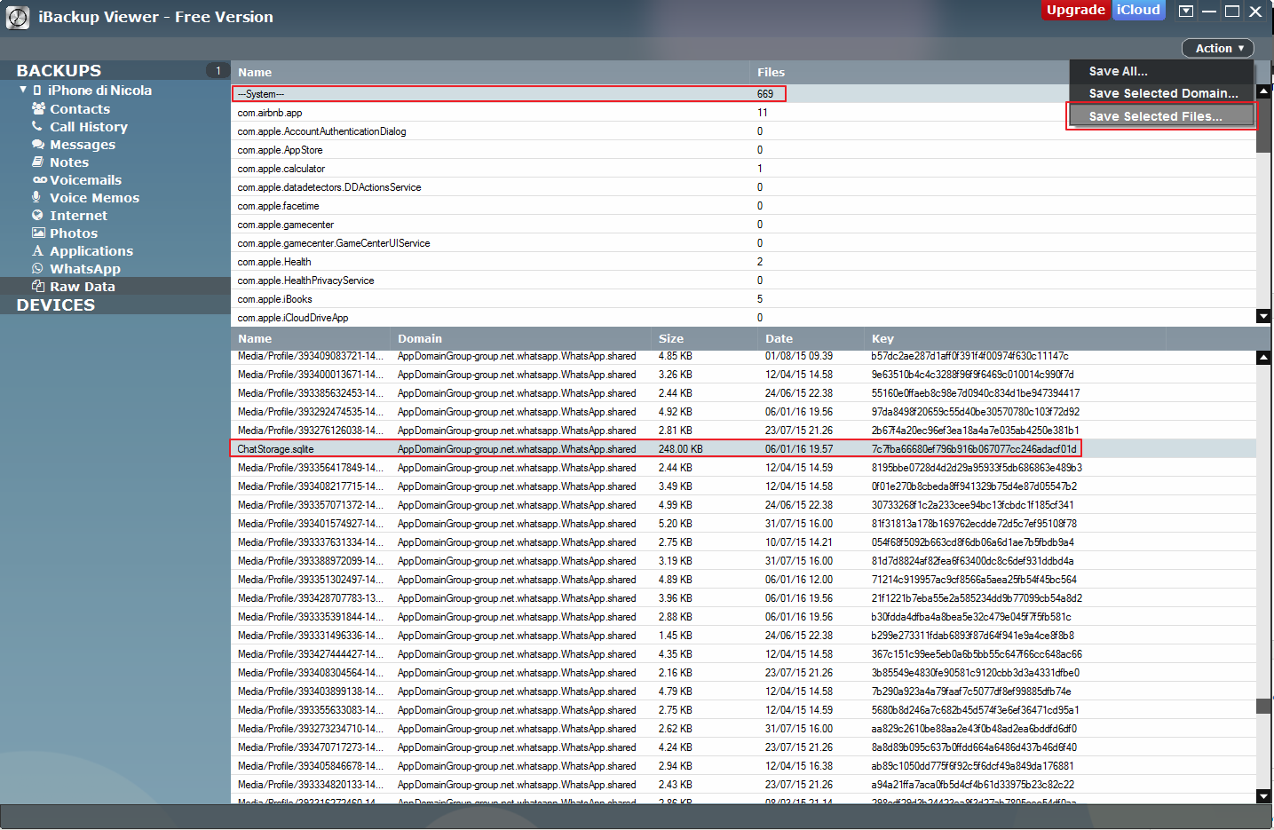The height and width of the screenshot is (830, 1274).
Task: Sort the file list by Date column
Action: pos(811,338)
